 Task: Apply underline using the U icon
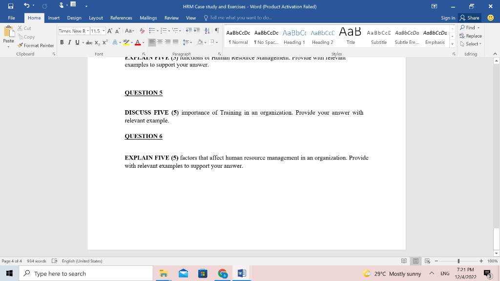click(x=77, y=42)
